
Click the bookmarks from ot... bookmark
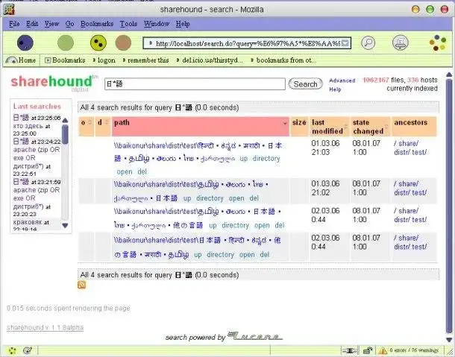tap(283, 60)
